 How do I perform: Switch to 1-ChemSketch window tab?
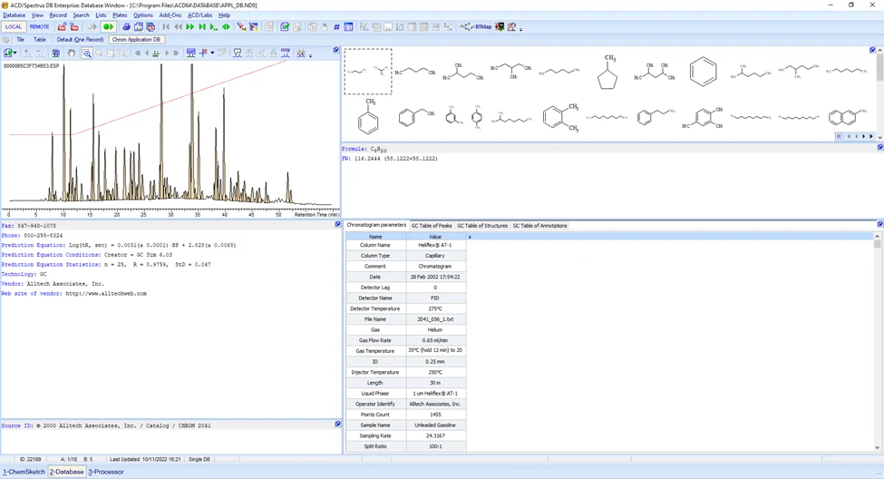24,472
